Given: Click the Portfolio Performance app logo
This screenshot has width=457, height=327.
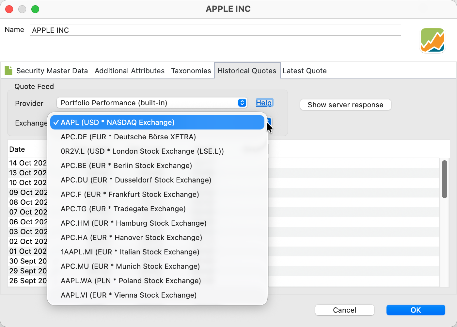Looking at the screenshot, I should coord(432,40).
